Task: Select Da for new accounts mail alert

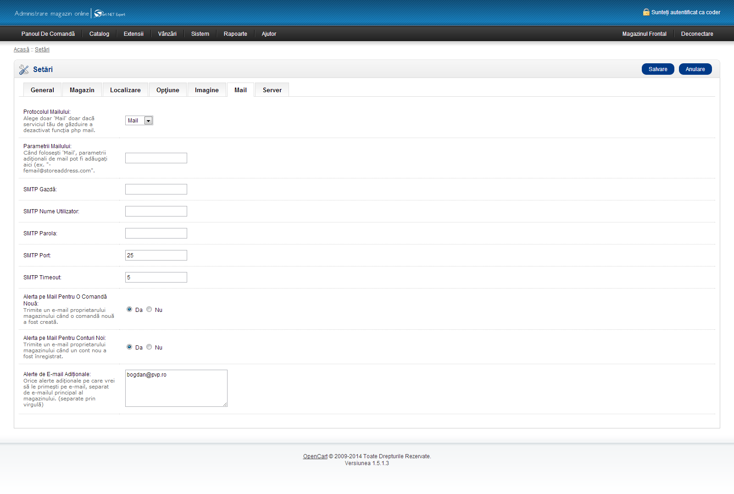Action: (x=129, y=347)
